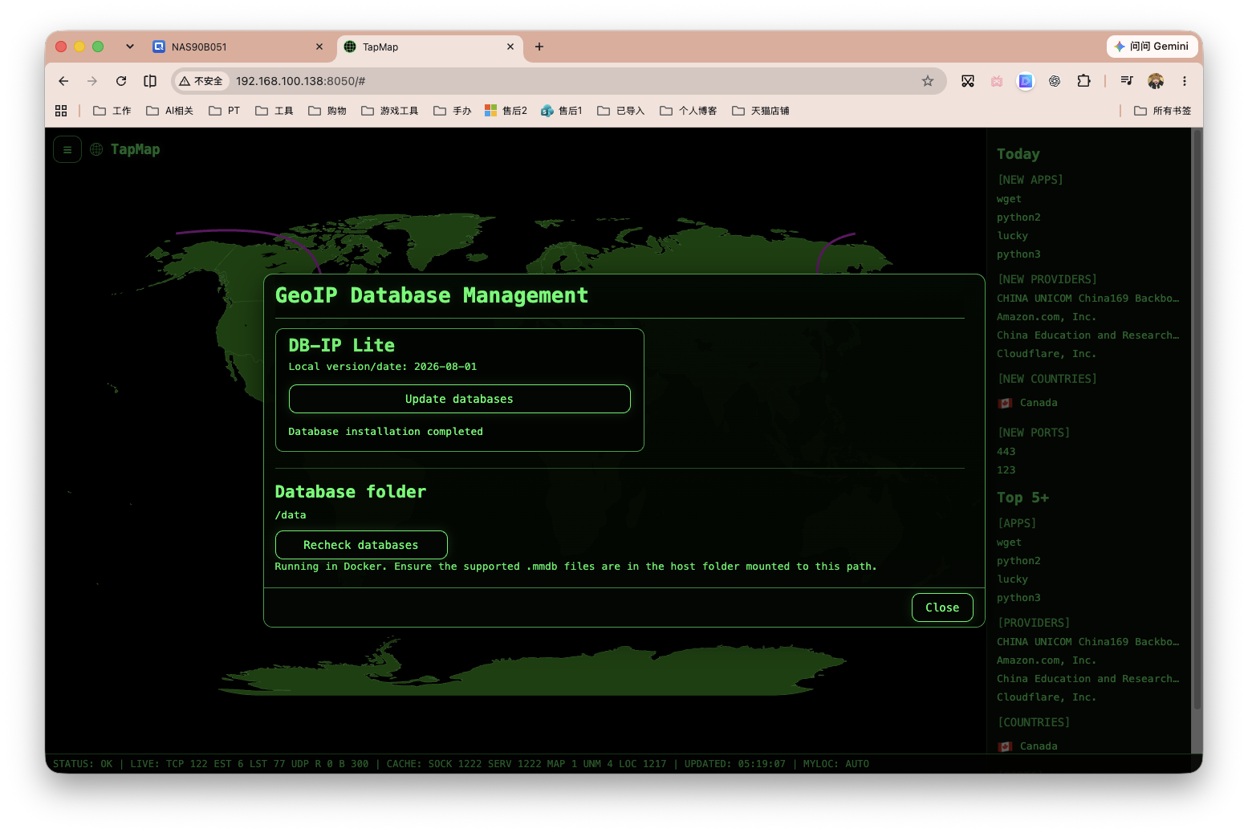Click the 'Today' panel heading

click(1018, 154)
